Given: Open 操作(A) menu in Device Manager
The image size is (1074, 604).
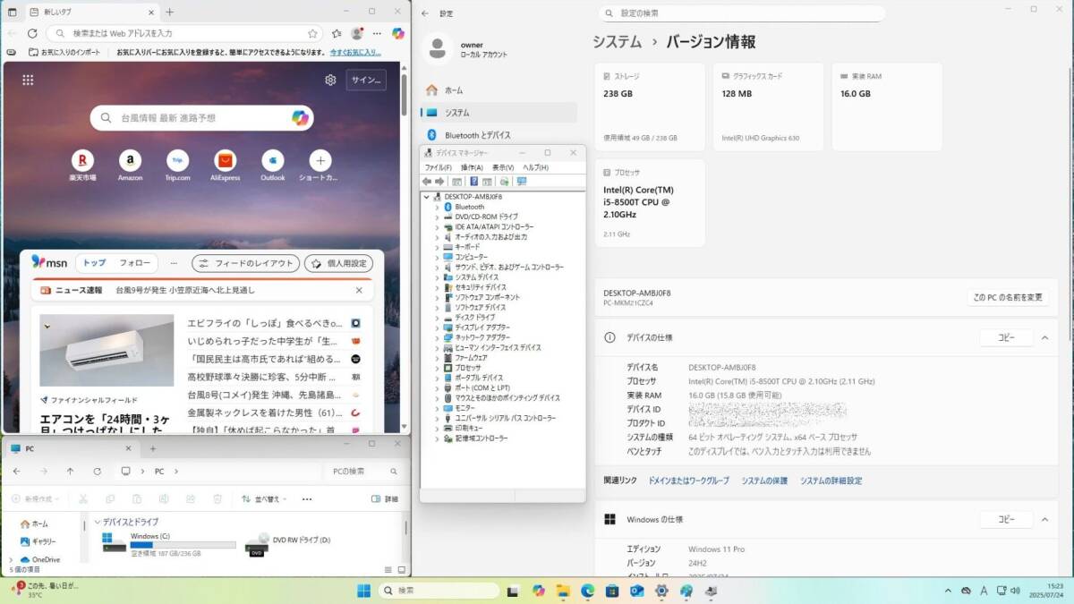Looking at the screenshot, I should coord(472,167).
